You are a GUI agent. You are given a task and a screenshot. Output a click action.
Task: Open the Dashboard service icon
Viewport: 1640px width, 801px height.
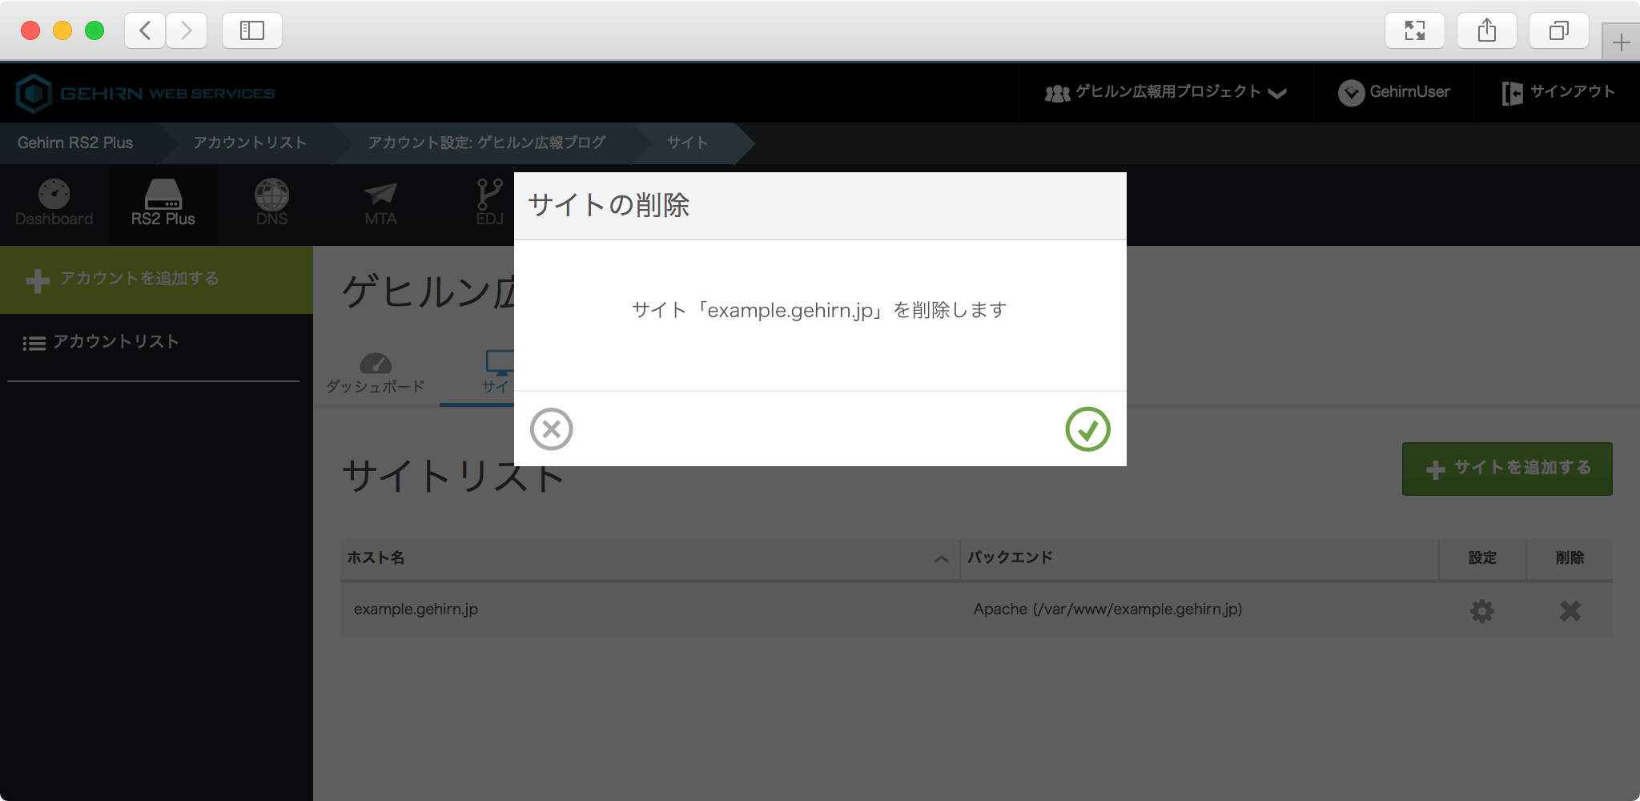(54, 203)
